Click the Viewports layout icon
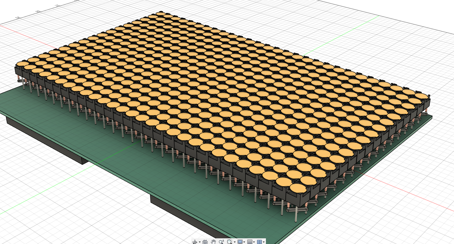The width and height of the screenshot is (454, 244). (259, 242)
